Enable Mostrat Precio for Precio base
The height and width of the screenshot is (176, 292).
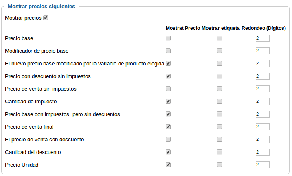pos(168,38)
